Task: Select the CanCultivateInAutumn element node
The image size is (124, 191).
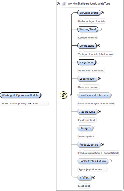Action: click(93, 161)
